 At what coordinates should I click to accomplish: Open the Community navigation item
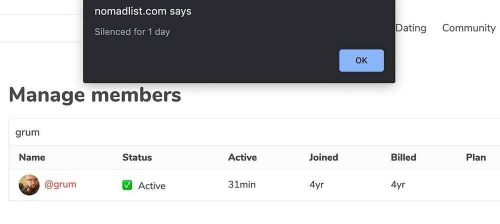click(x=468, y=28)
